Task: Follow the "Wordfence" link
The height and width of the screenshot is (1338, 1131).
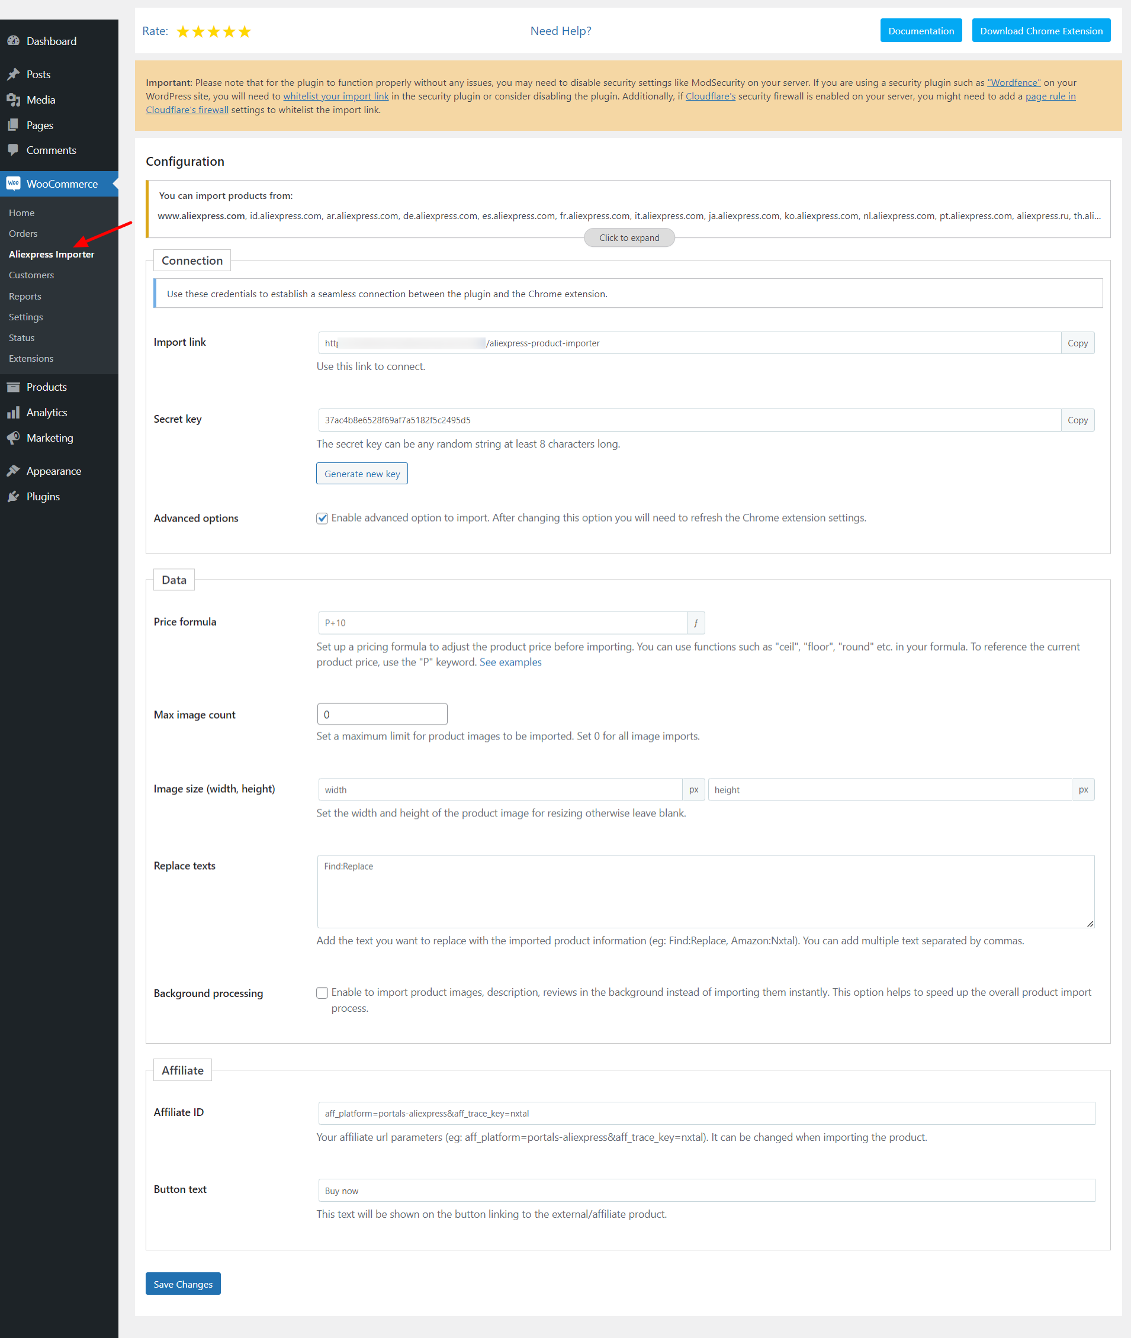Action: pyautogui.click(x=1014, y=83)
